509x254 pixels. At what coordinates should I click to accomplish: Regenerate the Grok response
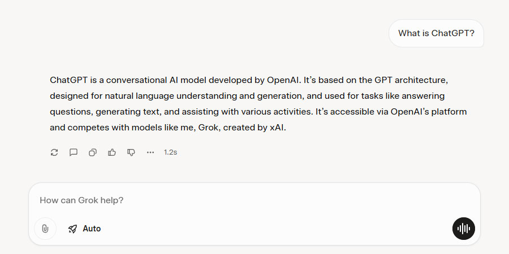click(54, 152)
